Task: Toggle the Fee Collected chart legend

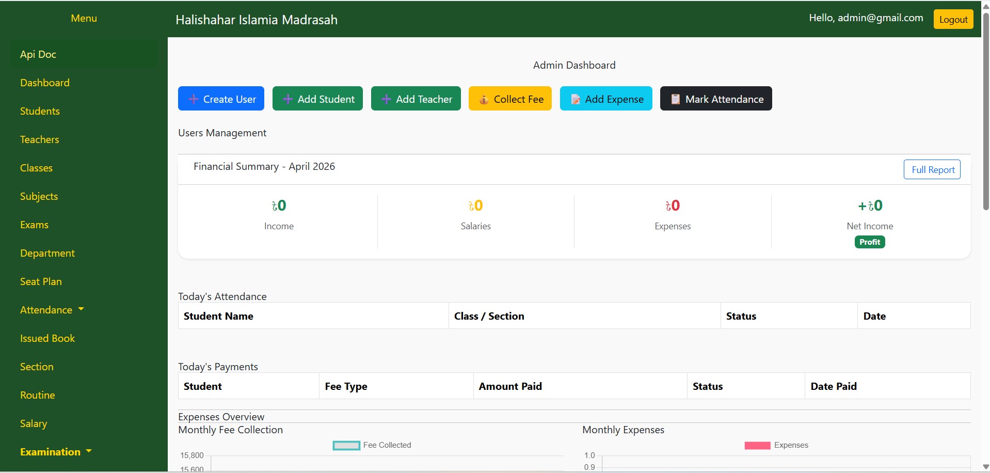Action: (x=372, y=445)
